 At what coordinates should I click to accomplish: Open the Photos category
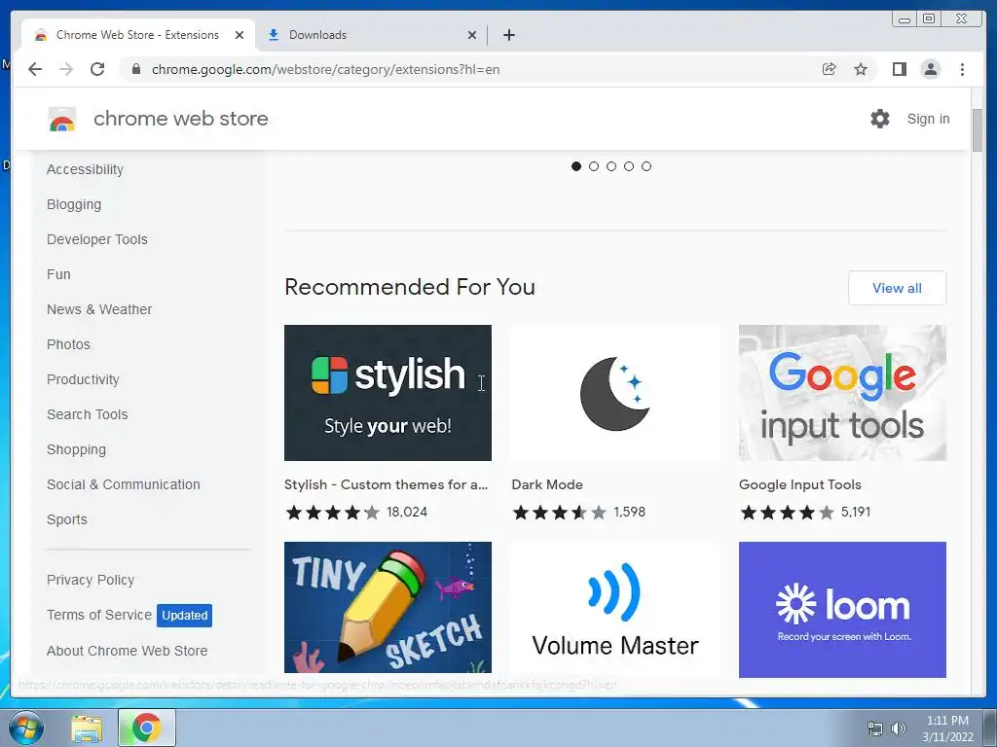[x=69, y=344]
